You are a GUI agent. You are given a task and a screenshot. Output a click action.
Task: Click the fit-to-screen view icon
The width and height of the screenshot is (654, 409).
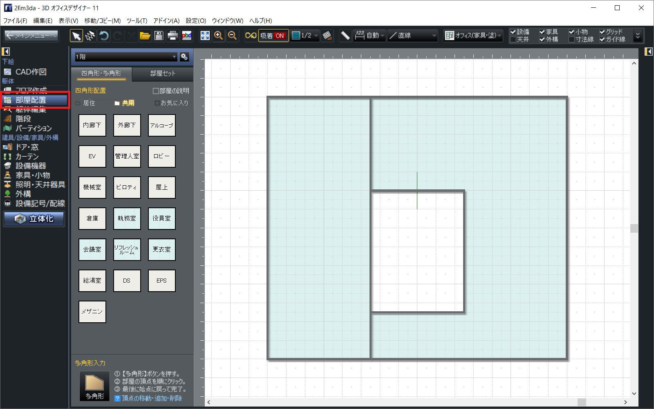point(205,36)
